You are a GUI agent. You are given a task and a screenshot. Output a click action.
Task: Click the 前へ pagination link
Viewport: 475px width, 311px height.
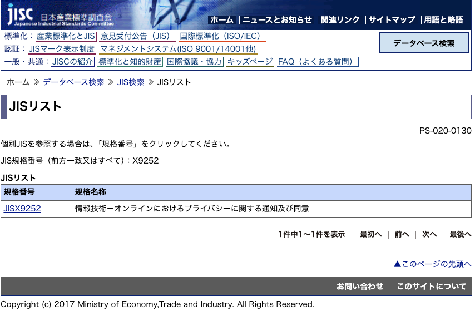click(402, 234)
